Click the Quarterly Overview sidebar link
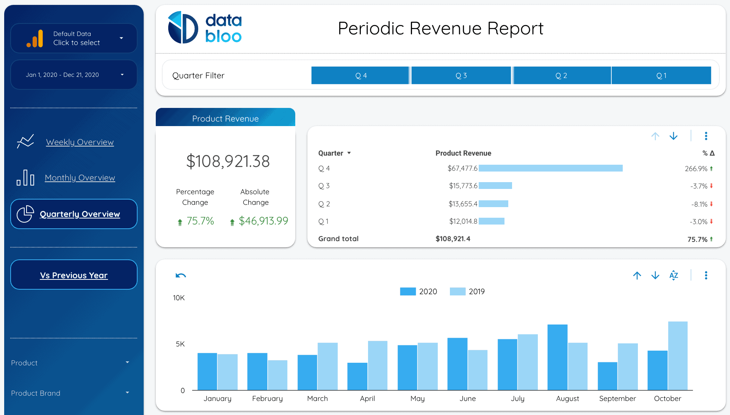The width and height of the screenshot is (730, 415). 80,214
